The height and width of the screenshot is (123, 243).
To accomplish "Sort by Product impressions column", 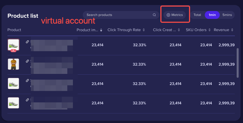I will pos(101,30).
